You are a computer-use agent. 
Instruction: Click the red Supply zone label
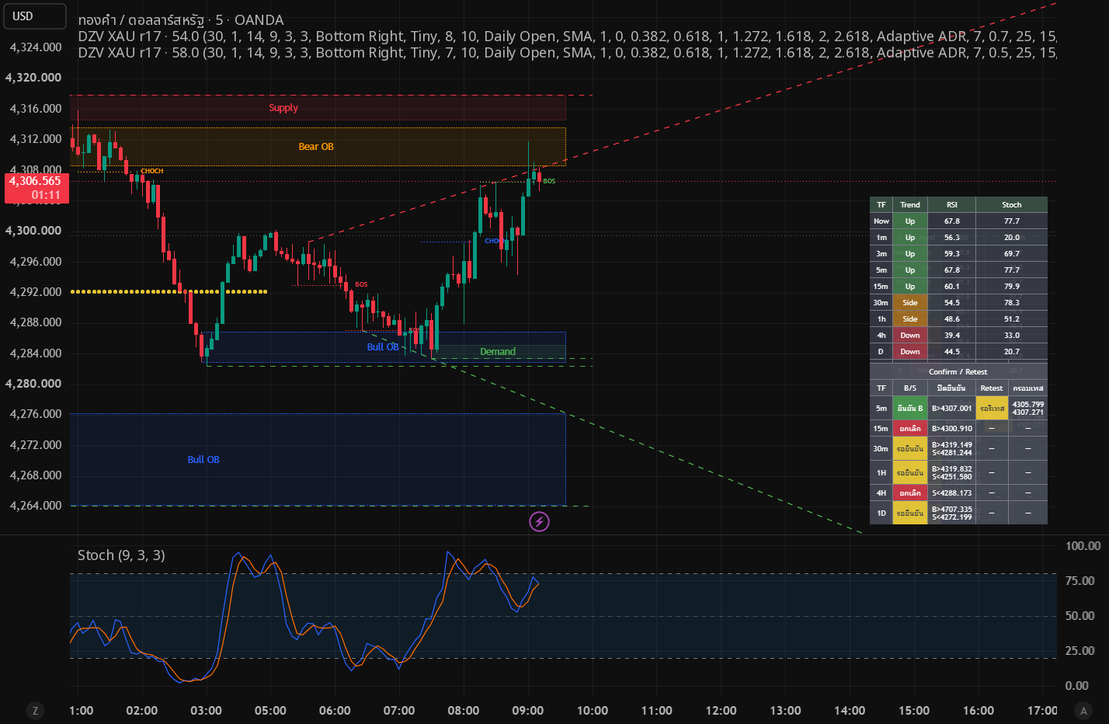coord(283,108)
